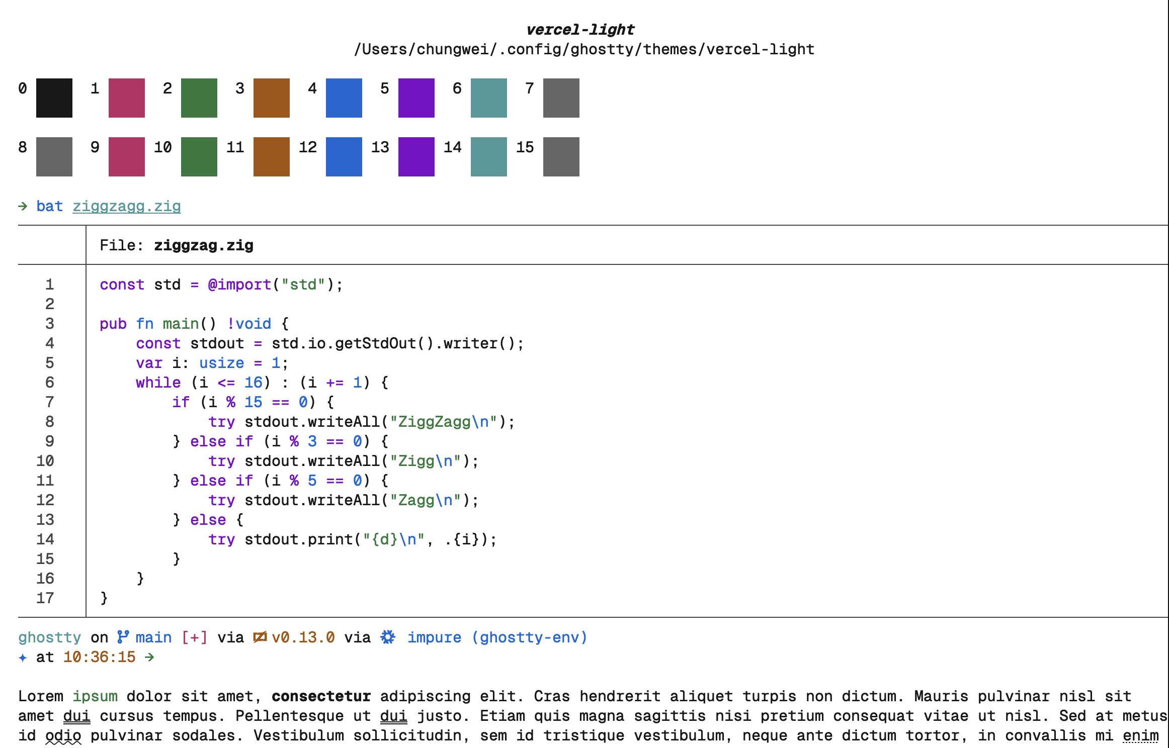Click the git branch icon before main
Screen dimensions: 1169x748
click(123, 637)
